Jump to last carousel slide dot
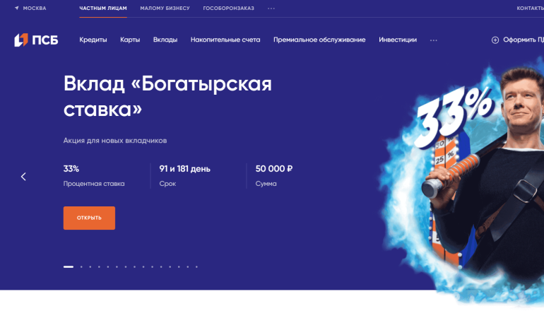544x311 pixels. tap(196, 267)
